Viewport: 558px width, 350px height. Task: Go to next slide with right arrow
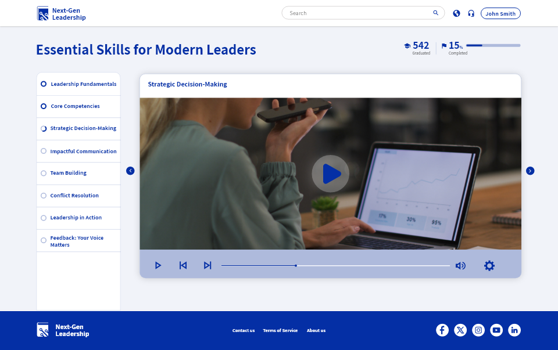click(530, 171)
